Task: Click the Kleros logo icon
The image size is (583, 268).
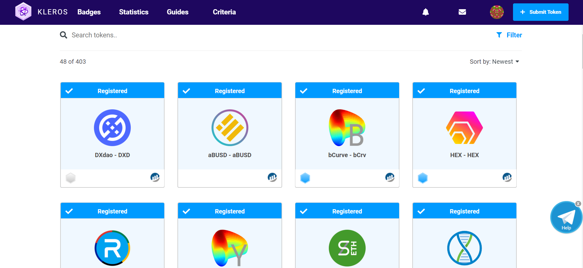Action: (x=23, y=12)
